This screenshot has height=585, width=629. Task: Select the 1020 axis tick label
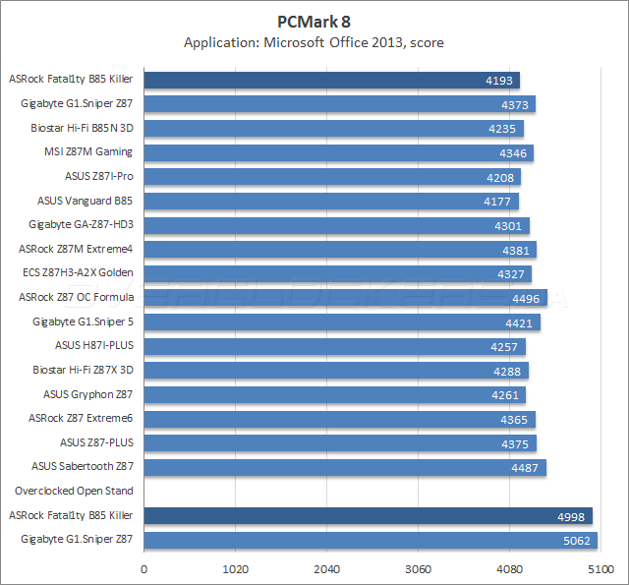236,569
